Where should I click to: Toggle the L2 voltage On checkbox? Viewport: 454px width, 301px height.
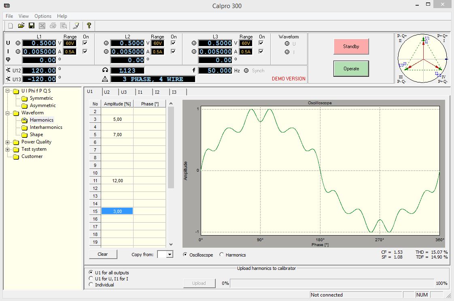coord(173,43)
